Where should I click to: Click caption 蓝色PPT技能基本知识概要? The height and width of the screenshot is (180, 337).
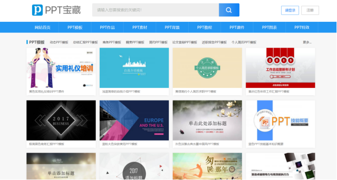(x=266, y=144)
